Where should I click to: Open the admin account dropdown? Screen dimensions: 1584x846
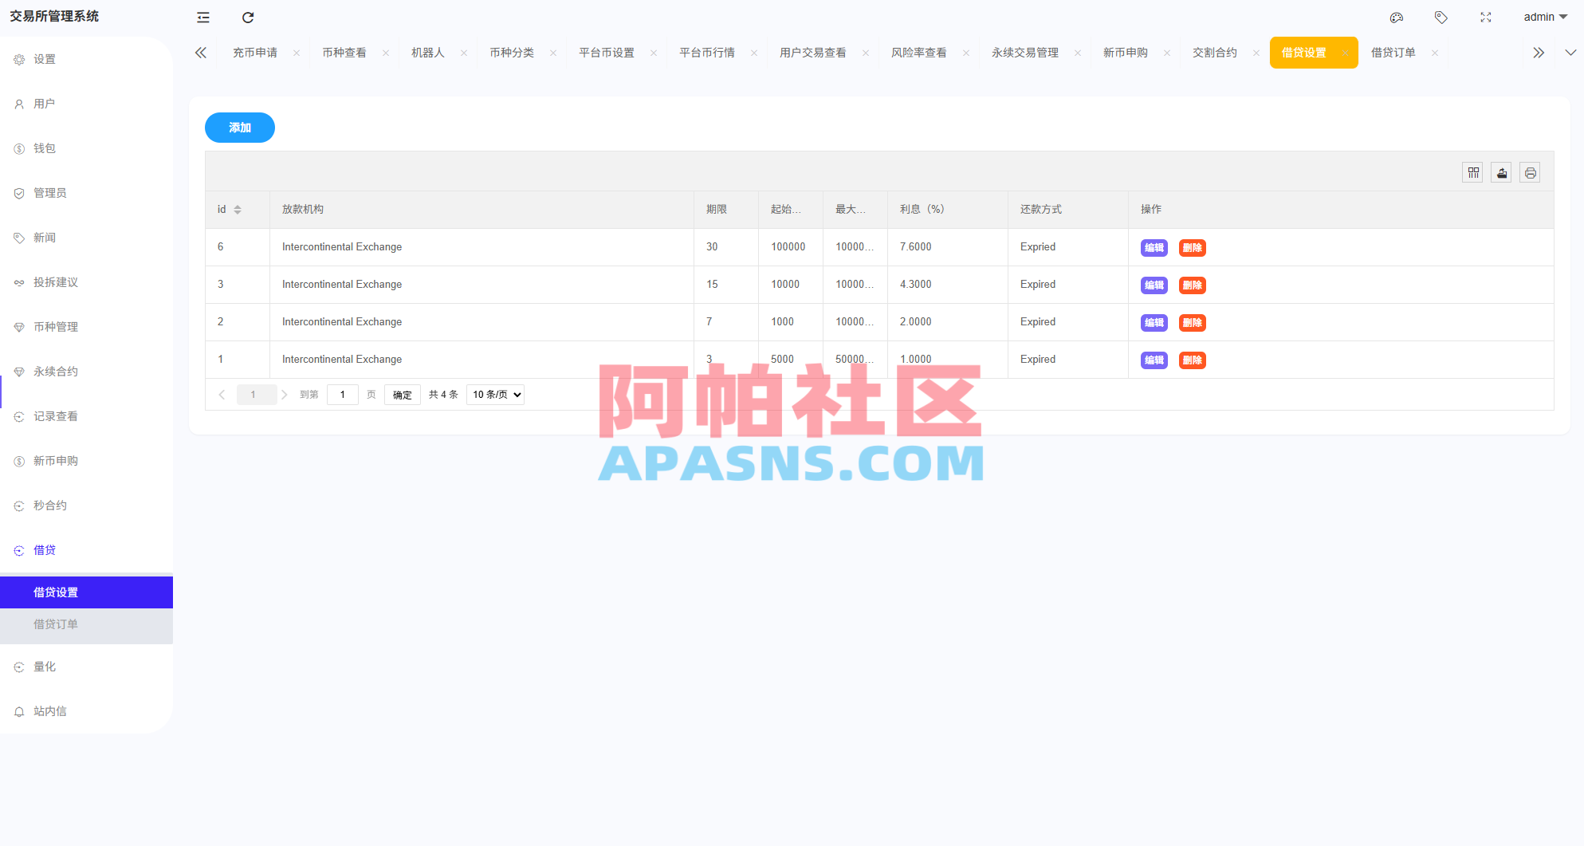coord(1544,17)
